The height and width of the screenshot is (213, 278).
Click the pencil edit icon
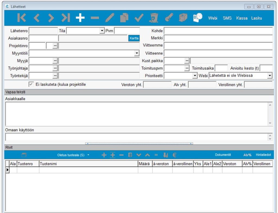click(110, 18)
